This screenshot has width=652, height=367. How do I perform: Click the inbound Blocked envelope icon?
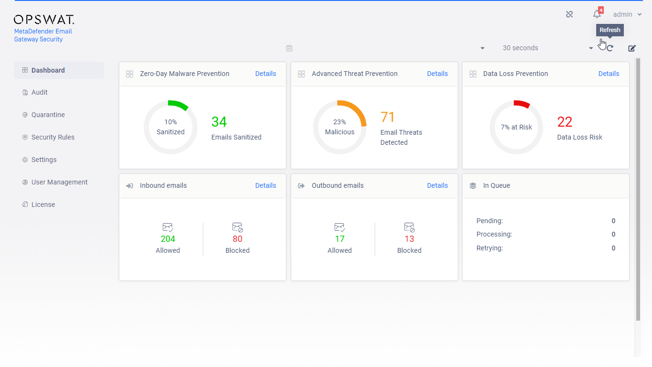pos(238,227)
